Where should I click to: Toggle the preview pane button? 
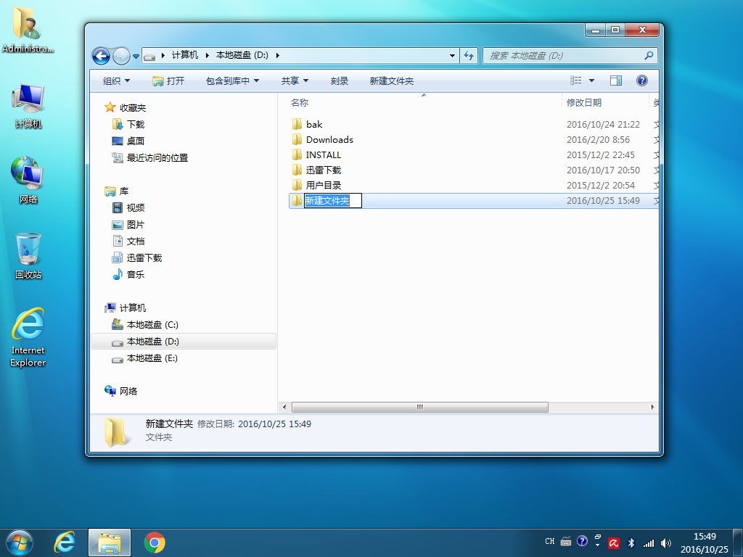(616, 81)
